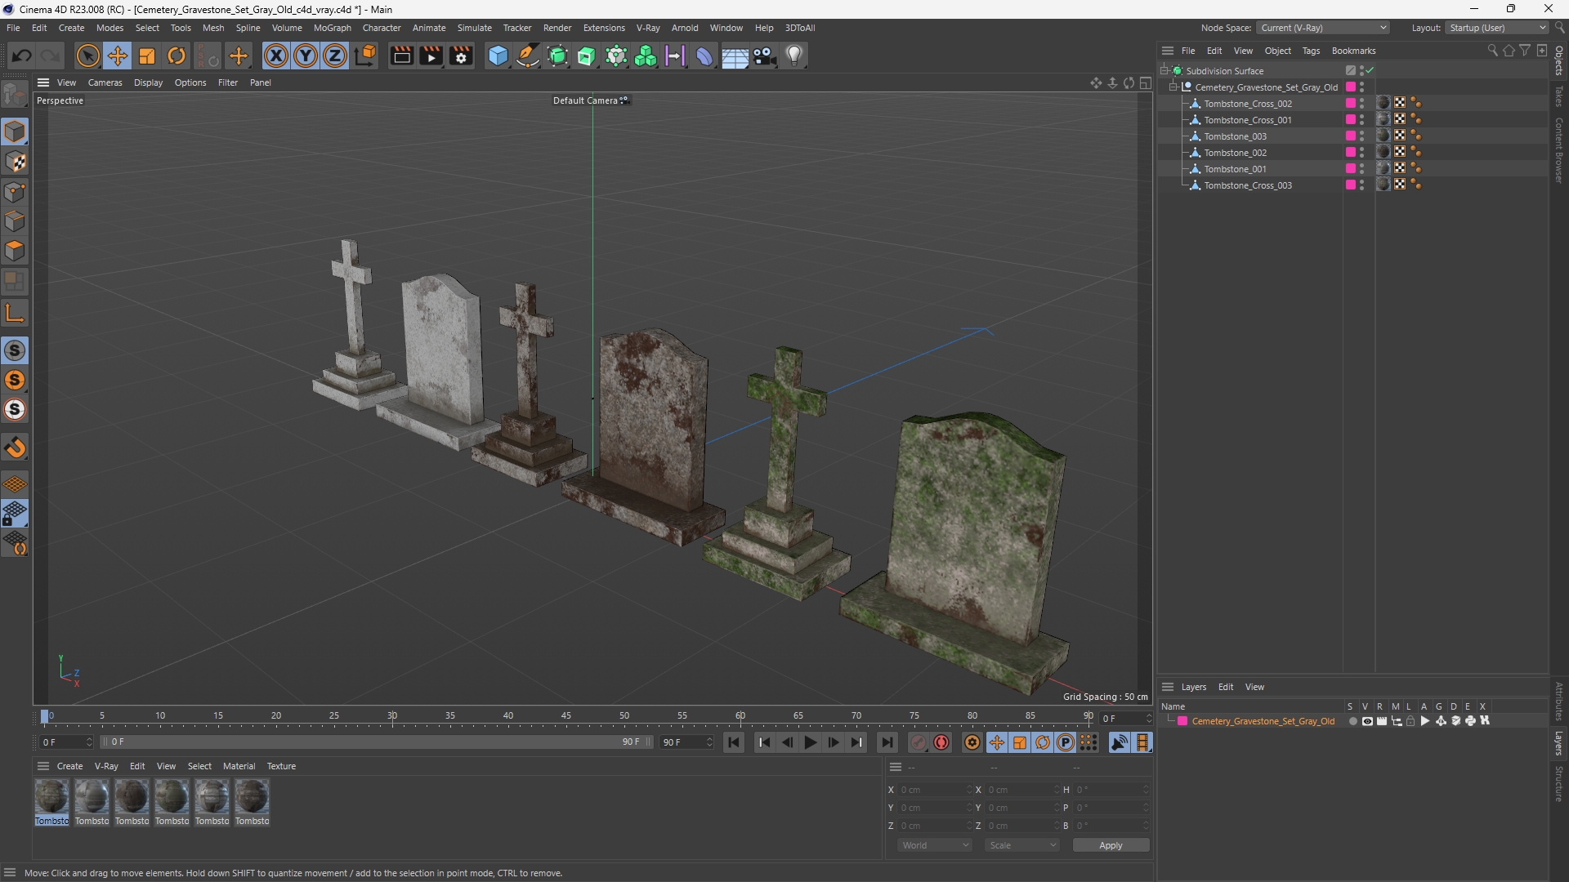Click the pink Cemetery_Gravestone_Set_Gray_Old layer swatch
This screenshot has height=882, width=1569.
point(1182,721)
